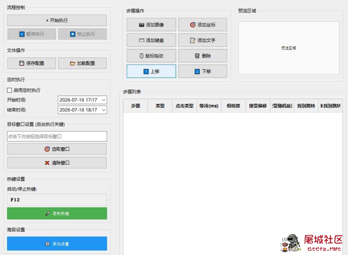Click the 步骤 column header
Screen dimensions: 348x255
click(136, 106)
